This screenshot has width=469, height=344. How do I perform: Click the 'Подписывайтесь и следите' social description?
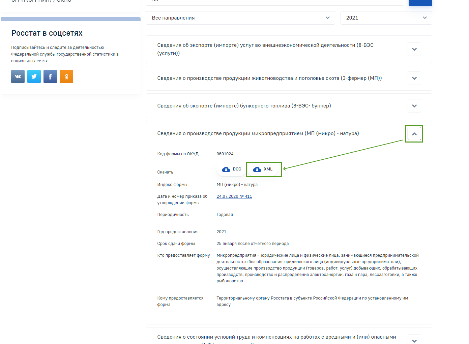point(65,54)
